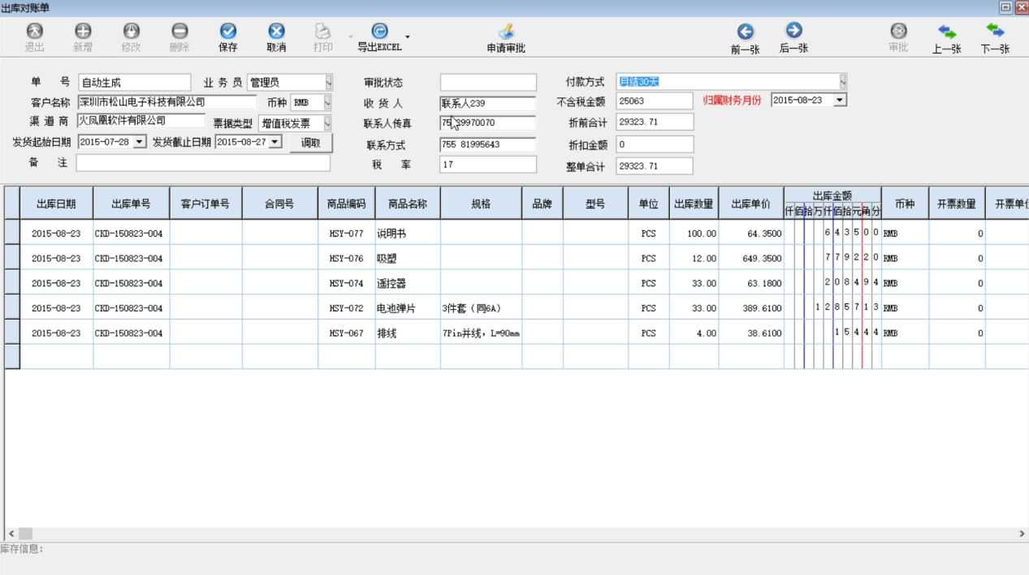Click the 审批状态 field
This screenshot has width=1029, height=575.
(x=488, y=83)
